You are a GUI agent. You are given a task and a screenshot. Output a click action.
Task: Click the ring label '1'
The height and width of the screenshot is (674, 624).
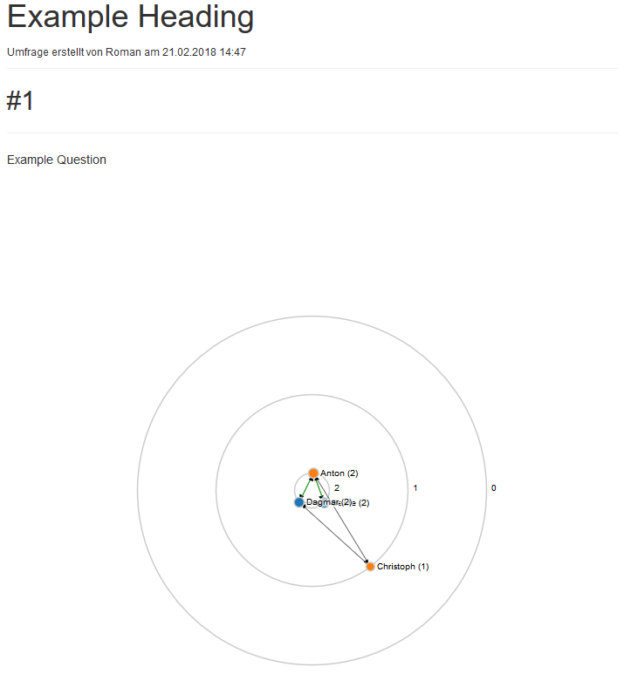tap(415, 488)
